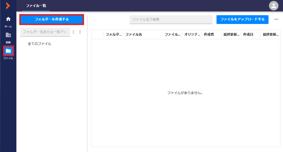
Task: Click the フォルダーを作成する button
Action: click(x=51, y=19)
